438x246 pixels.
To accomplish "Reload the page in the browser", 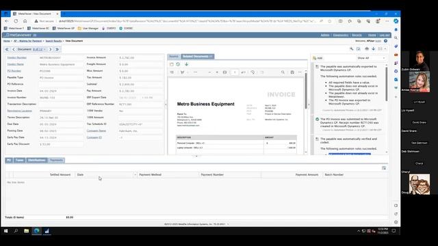I will pyautogui.click(x=16, y=21).
